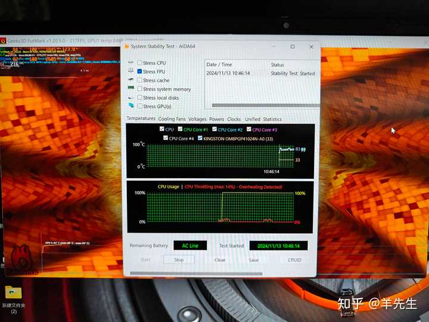Click the cache chip icon
This screenshot has width=429, height=322.
130,79
